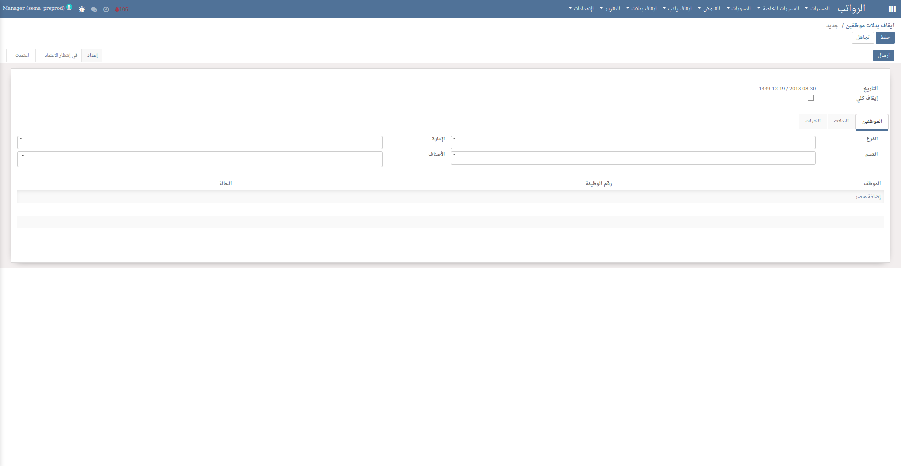Click the إضافة عنصر add item link
Image resolution: width=901 pixels, height=466 pixels.
[867, 197]
